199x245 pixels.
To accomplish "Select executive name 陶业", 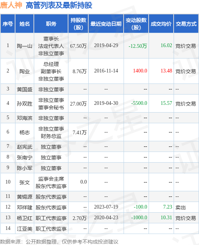I will click(x=25, y=71).
